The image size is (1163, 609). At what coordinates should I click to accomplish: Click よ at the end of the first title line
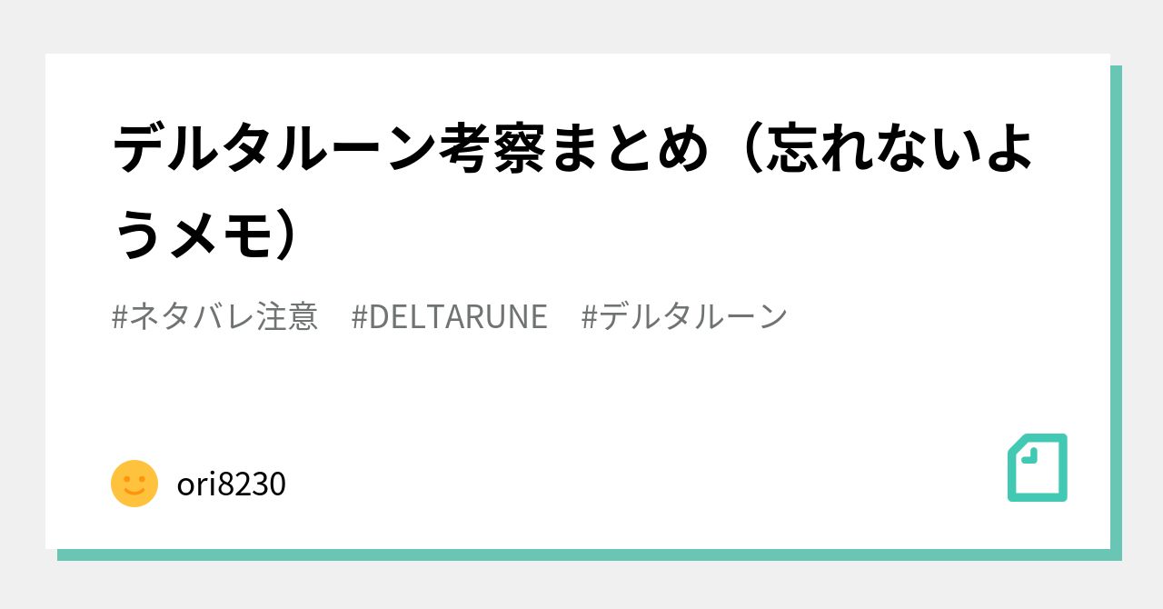pyautogui.click(x=1006, y=149)
